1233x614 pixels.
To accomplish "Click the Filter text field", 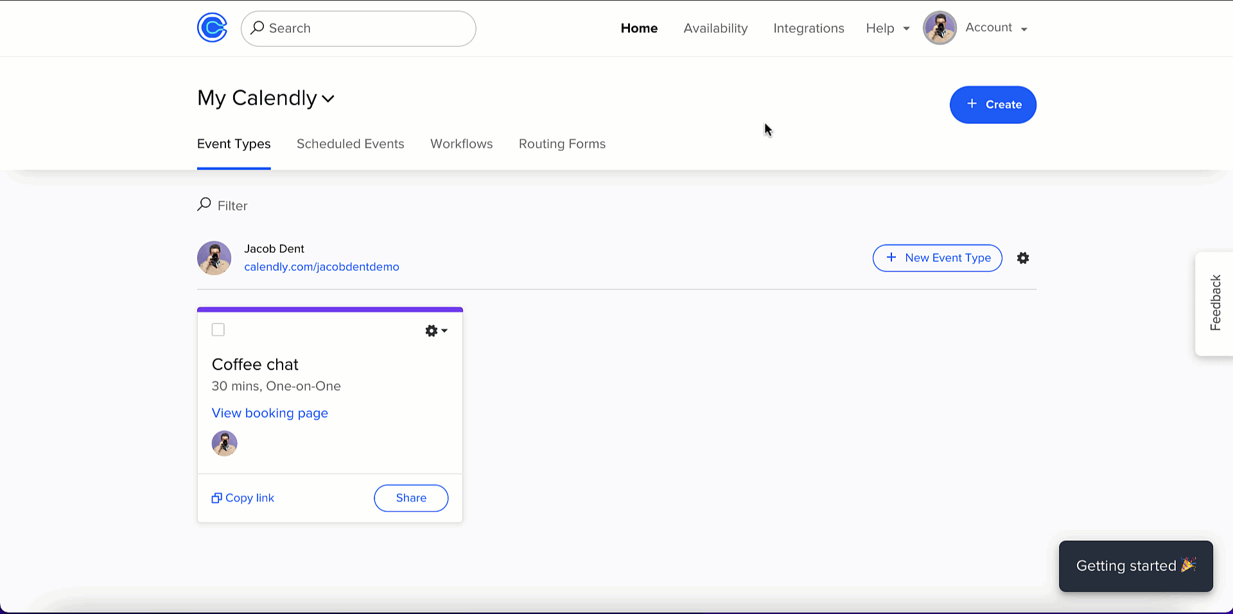I will tap(232, 205).
